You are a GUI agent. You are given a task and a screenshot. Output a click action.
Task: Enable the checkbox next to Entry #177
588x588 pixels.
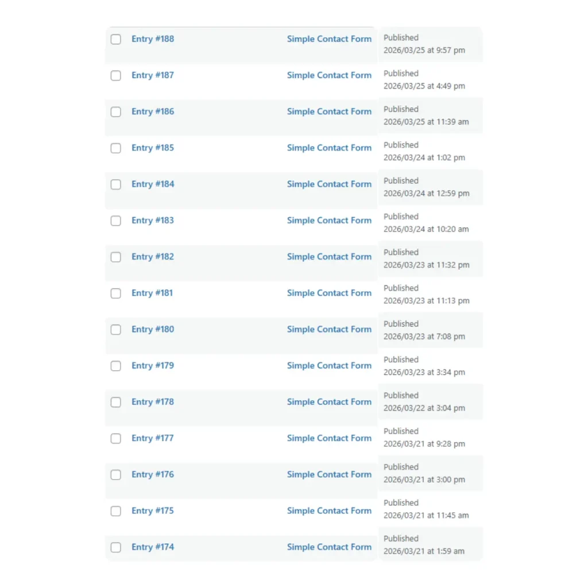[x=116, y=438]
